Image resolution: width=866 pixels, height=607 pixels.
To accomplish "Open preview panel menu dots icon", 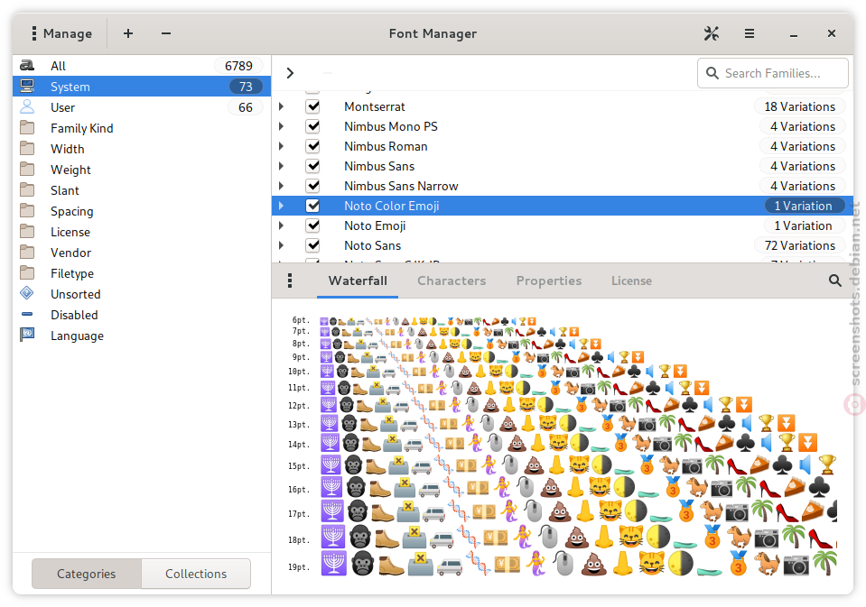I will pos(290,281).
